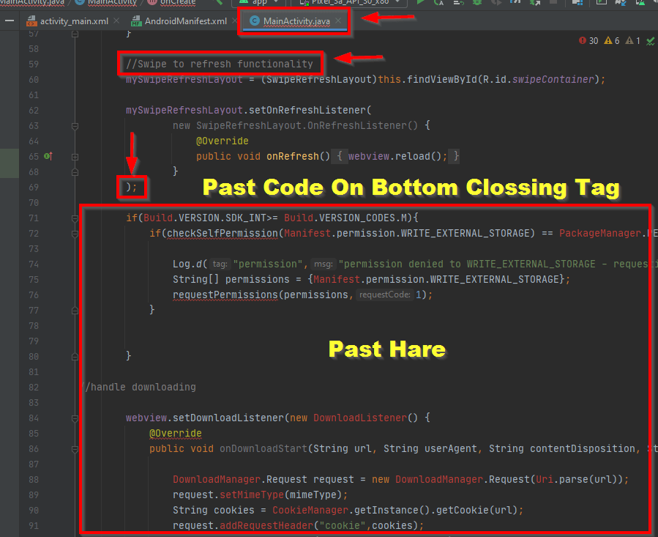658x537 pixels.
Task: Open the app run configuration dropdown
Action: pos(259,2)
